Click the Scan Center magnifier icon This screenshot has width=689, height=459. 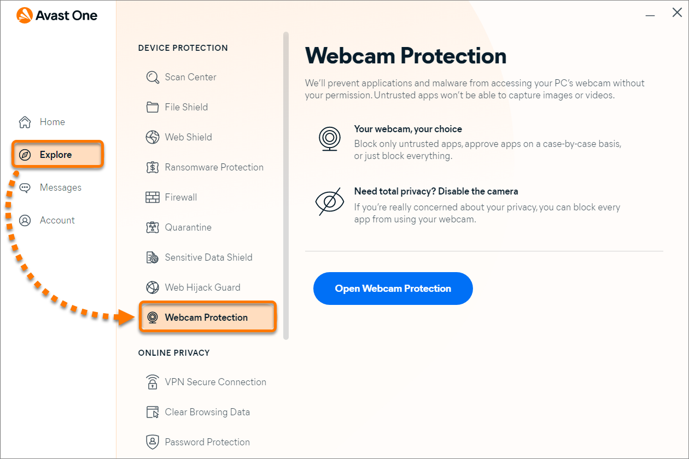pyautogui.click(x=153, y=77)
